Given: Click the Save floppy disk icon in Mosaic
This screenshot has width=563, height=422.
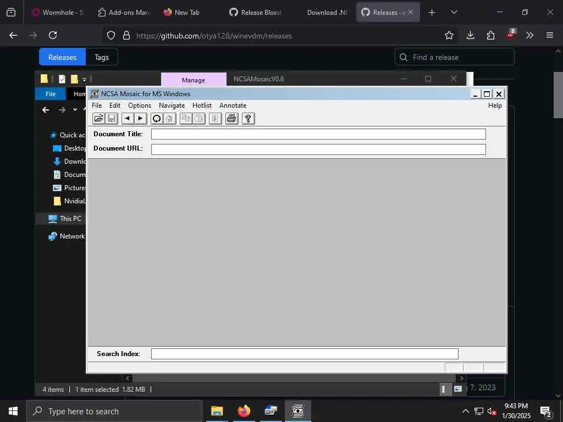Looking at the screenshot, I should [x=111, y=119].
